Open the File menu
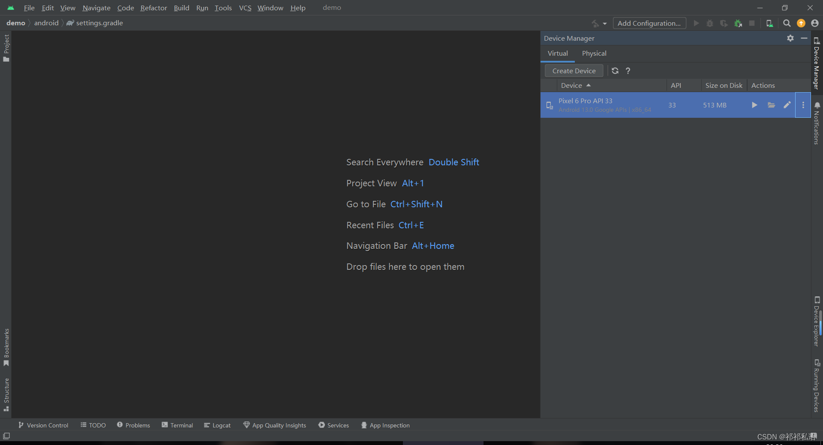823x445 pixels. 29,8
